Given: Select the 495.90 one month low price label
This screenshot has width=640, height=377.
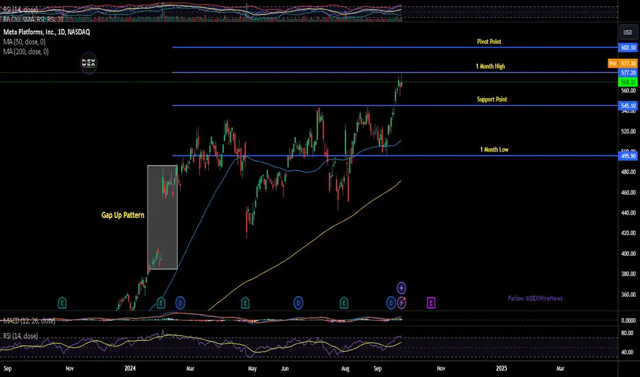Looking at the screenshot, I should pyautogui.click(x=628, y=156).
